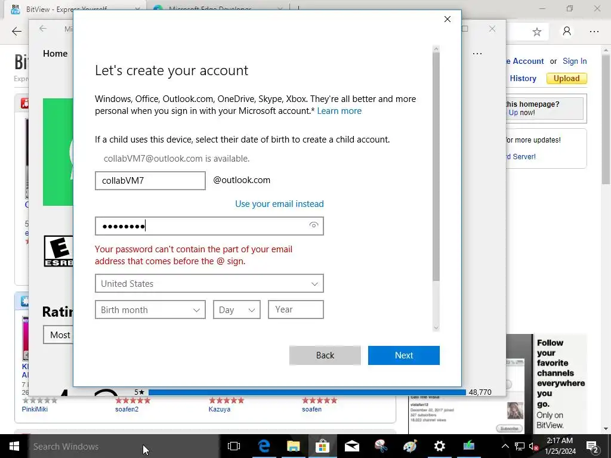Click dialog scrollbar up arrow
Viewport: 611px width, 458px height.
tap(436, 49)
